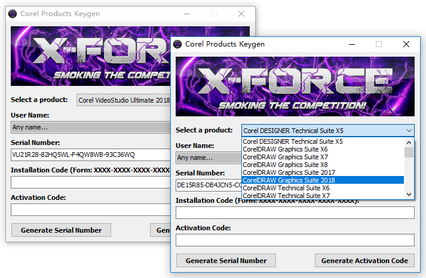Focus front window Activation Code field

point(295,240)
